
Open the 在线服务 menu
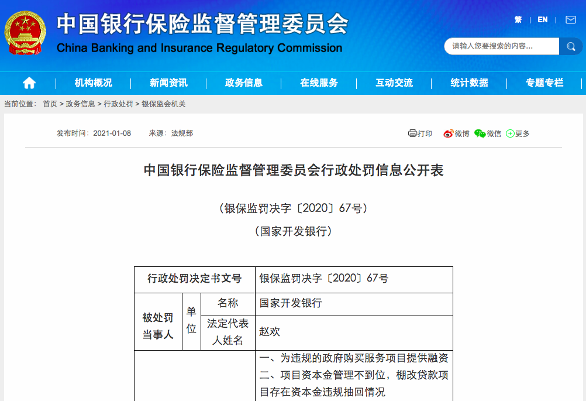coord(319,83)
